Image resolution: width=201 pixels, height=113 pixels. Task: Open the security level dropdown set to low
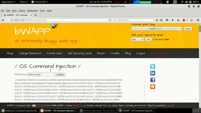[x=137, y=39]
